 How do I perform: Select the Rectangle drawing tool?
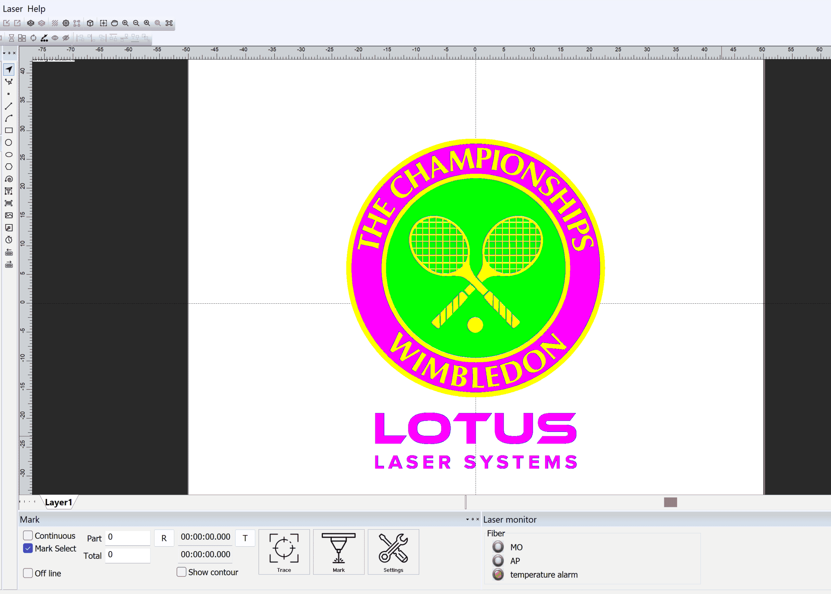(9, 130)
